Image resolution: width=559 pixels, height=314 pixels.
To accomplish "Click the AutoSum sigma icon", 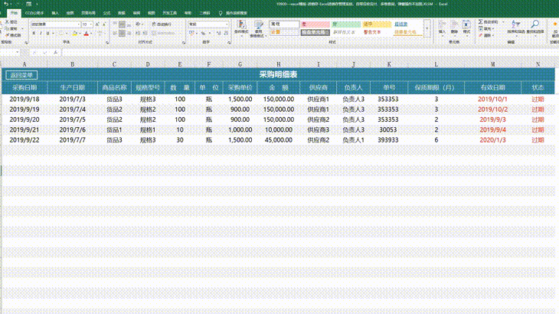I will (481, 21).
